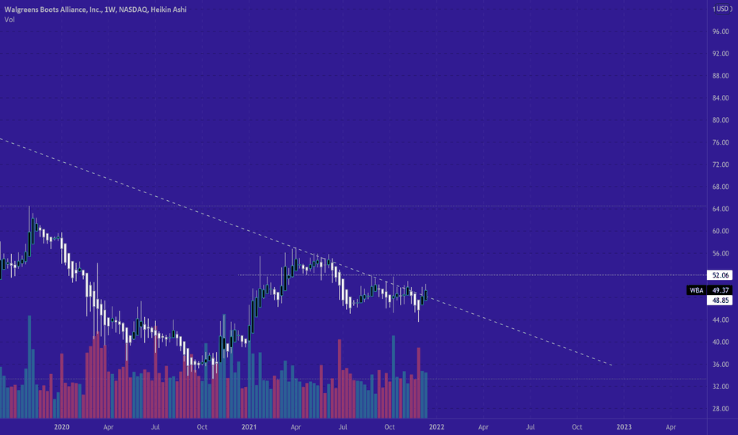Click the 72.00 price axis value
Image resolution: width=738 pixels, height=435 pixels.
721,165
